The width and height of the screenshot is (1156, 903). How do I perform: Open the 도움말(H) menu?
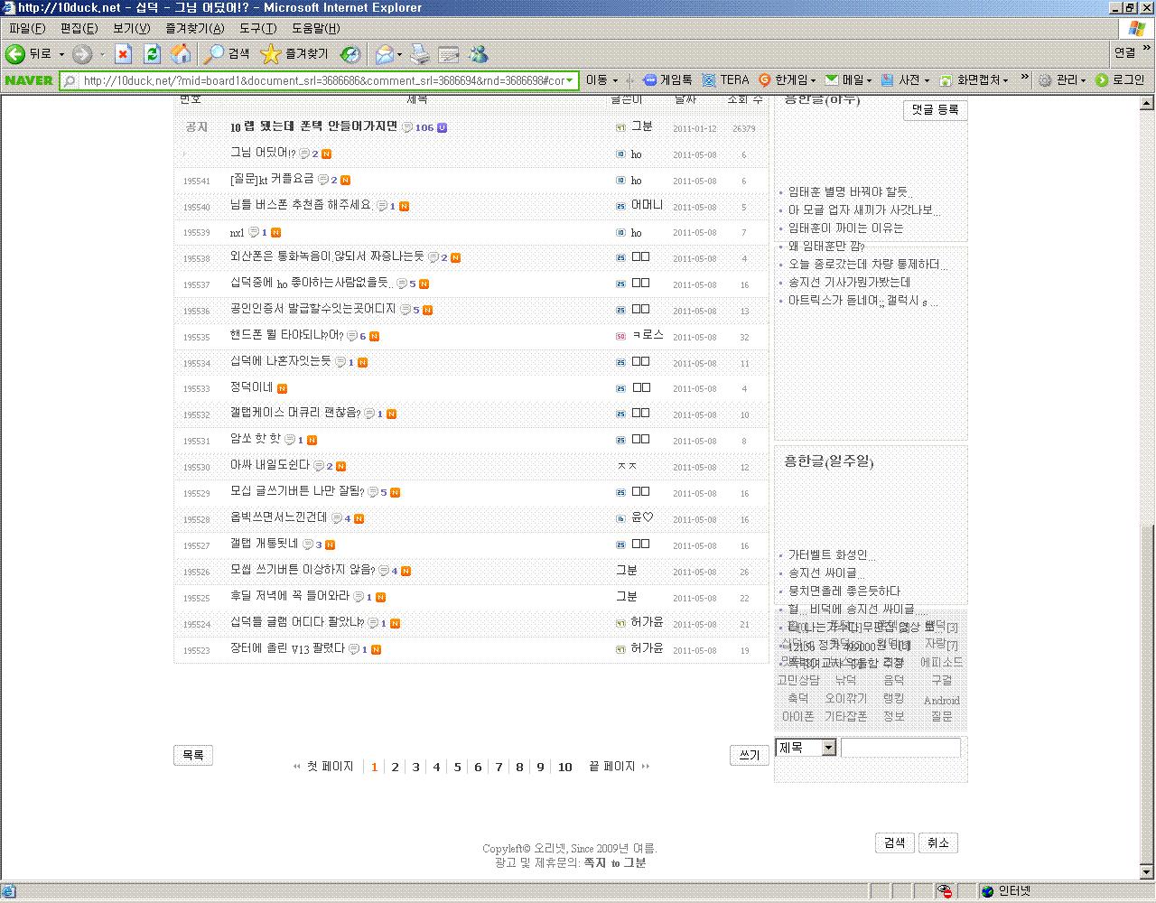pos(315,29)
